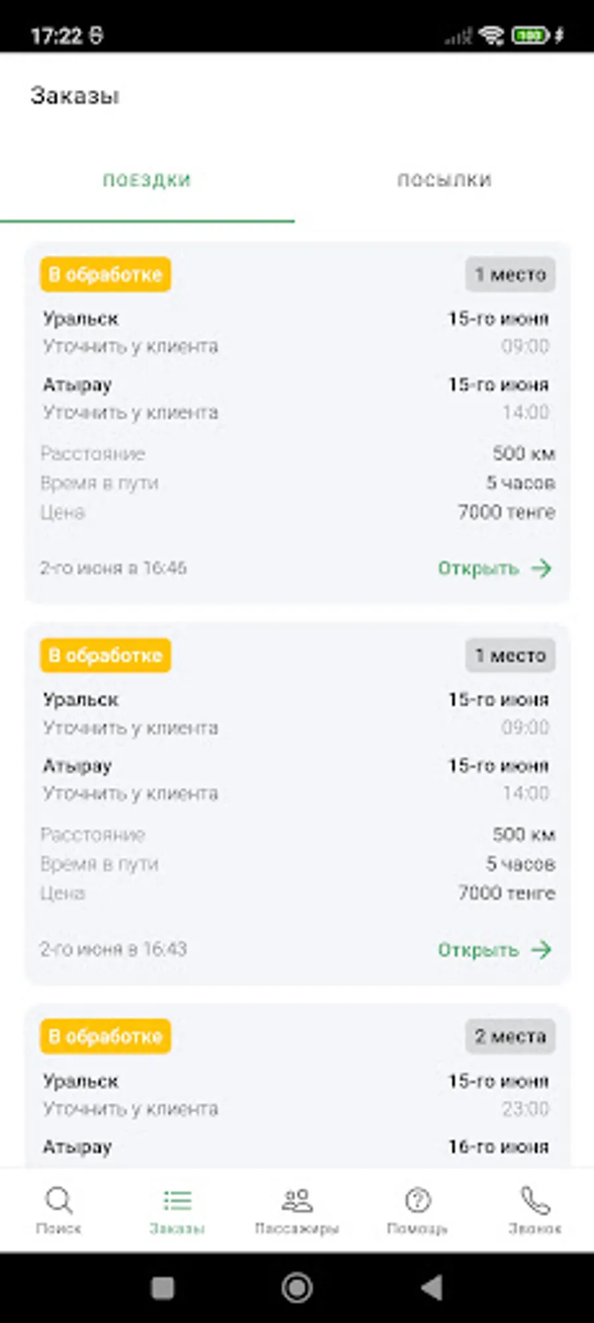Tap 'В обработке' badge on third order
This screenshot has width=594, height=1323.
[x=106, y=1036]
